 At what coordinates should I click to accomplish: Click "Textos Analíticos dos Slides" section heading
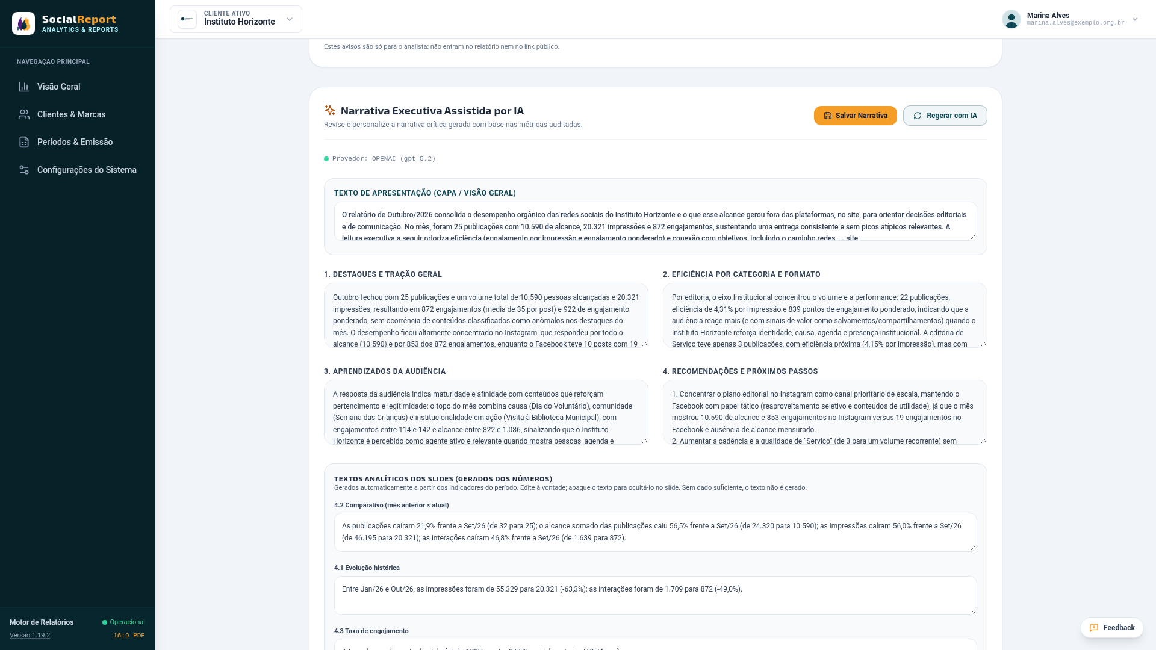[443, 480]
